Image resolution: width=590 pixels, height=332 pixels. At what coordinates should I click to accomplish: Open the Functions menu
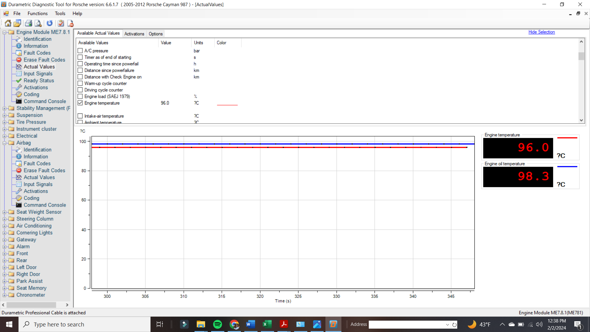(37, 14)
